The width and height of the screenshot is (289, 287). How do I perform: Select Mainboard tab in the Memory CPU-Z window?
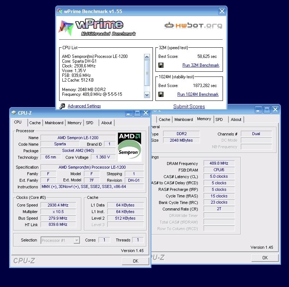(184, 119)
